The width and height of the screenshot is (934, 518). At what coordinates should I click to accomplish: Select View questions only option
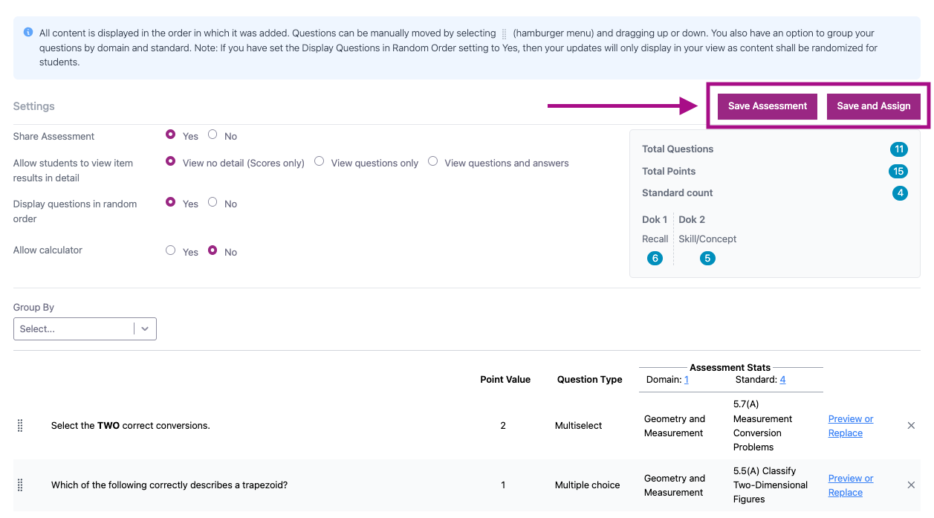(320, 162)
